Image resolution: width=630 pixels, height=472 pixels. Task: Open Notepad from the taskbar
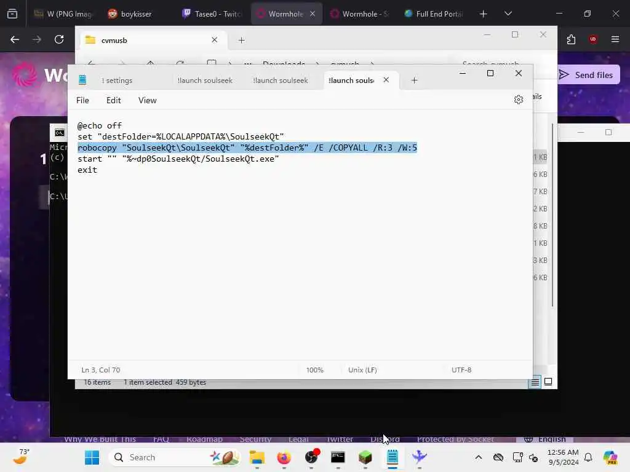(x=392, y=457)
